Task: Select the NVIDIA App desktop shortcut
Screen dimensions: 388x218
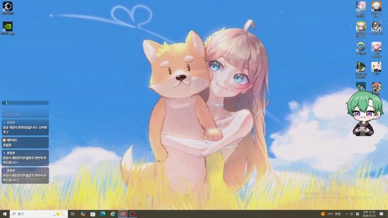Action: 8,28
